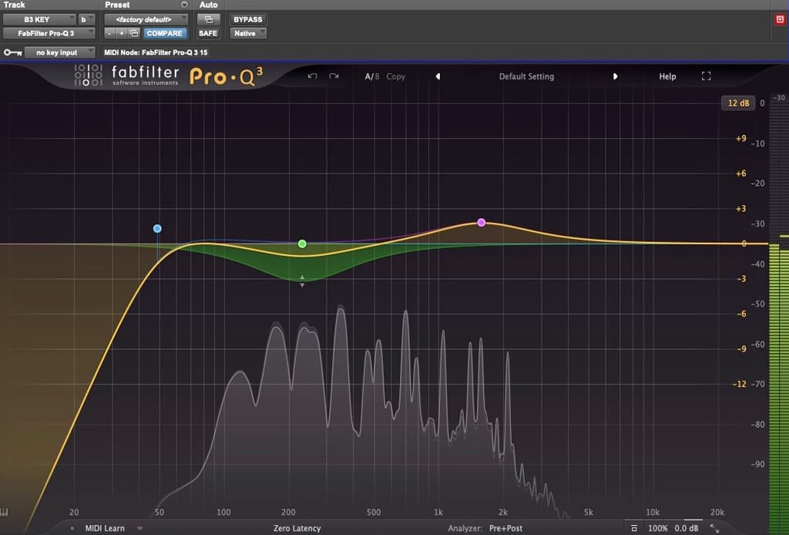Screen dimensions: 789x535
Task: Click the Track header label
Action: (14, 5)
